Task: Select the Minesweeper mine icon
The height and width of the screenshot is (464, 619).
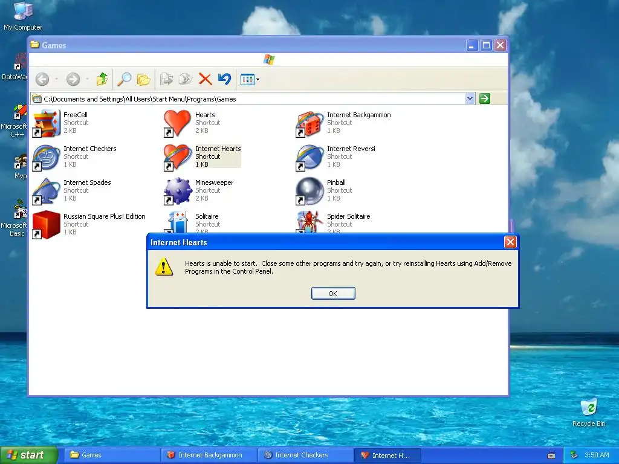Action: tap(177, 191)
